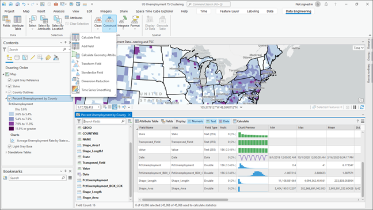Open the Analysis ribbon tab
The height and width of the screenshot is (210, 373).
tap(59, 11)
